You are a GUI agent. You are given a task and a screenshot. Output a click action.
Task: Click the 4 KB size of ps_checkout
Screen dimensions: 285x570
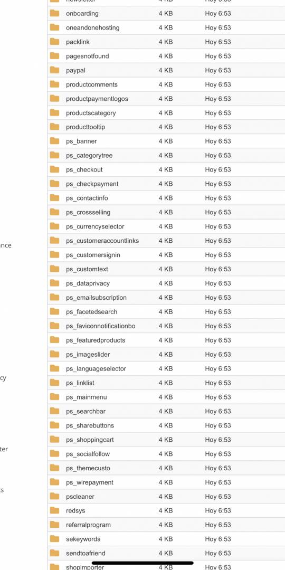(x=165, y=169)
